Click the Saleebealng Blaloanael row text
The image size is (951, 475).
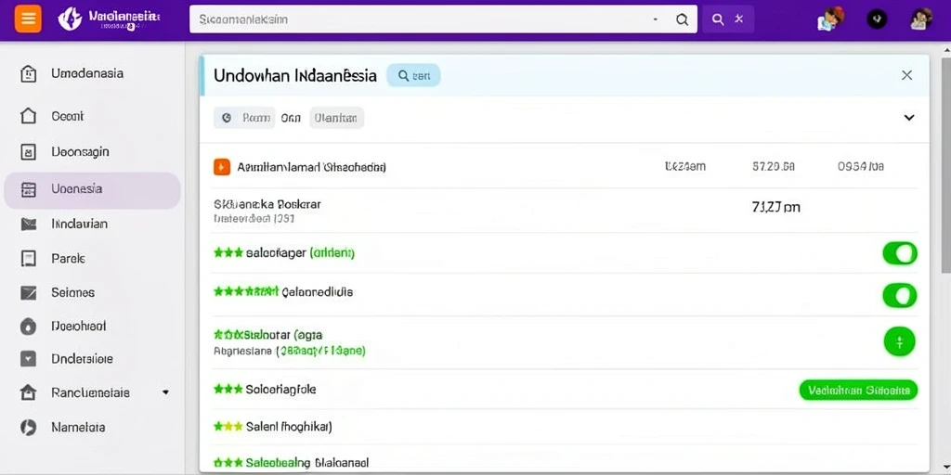point(306,464)
